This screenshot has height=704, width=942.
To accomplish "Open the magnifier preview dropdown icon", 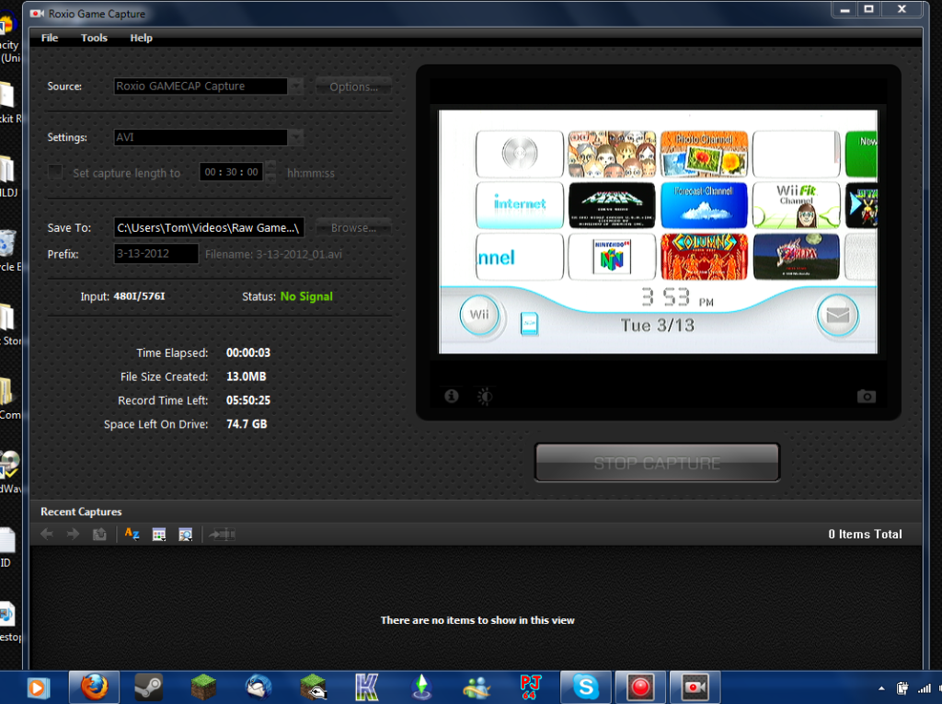I will coord(186,534).
